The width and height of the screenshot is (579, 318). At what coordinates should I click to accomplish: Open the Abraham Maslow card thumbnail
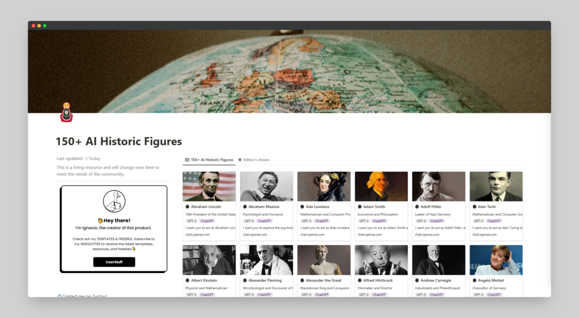[x=267, y=187]
